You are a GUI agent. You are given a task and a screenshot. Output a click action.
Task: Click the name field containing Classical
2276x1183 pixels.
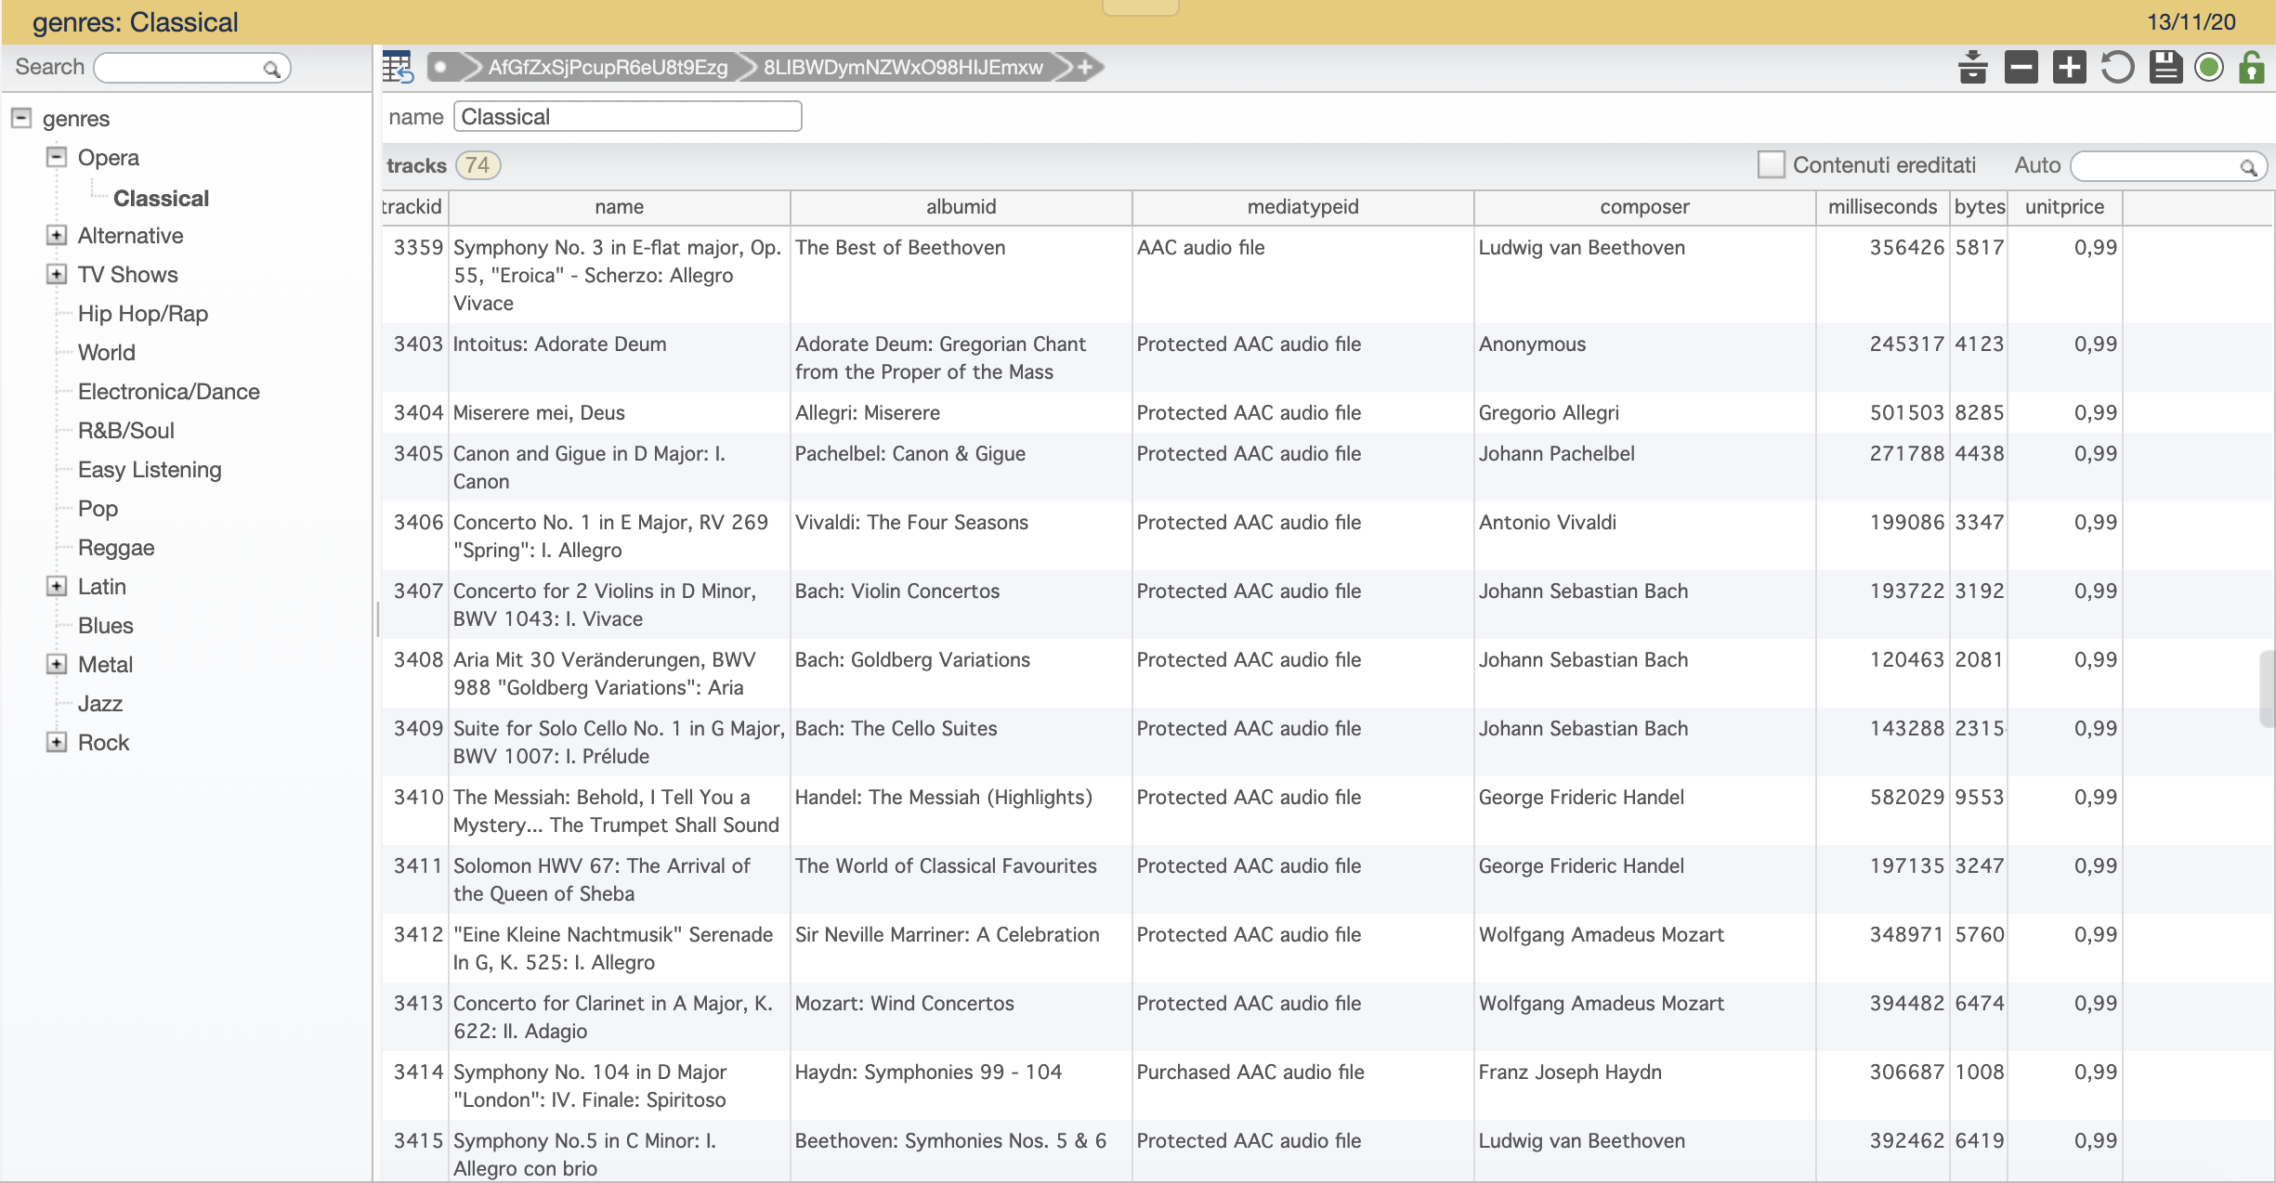pos(627,116)
